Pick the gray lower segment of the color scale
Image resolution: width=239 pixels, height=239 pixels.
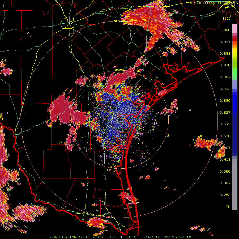pyautogui.click(x=234, y=185)
